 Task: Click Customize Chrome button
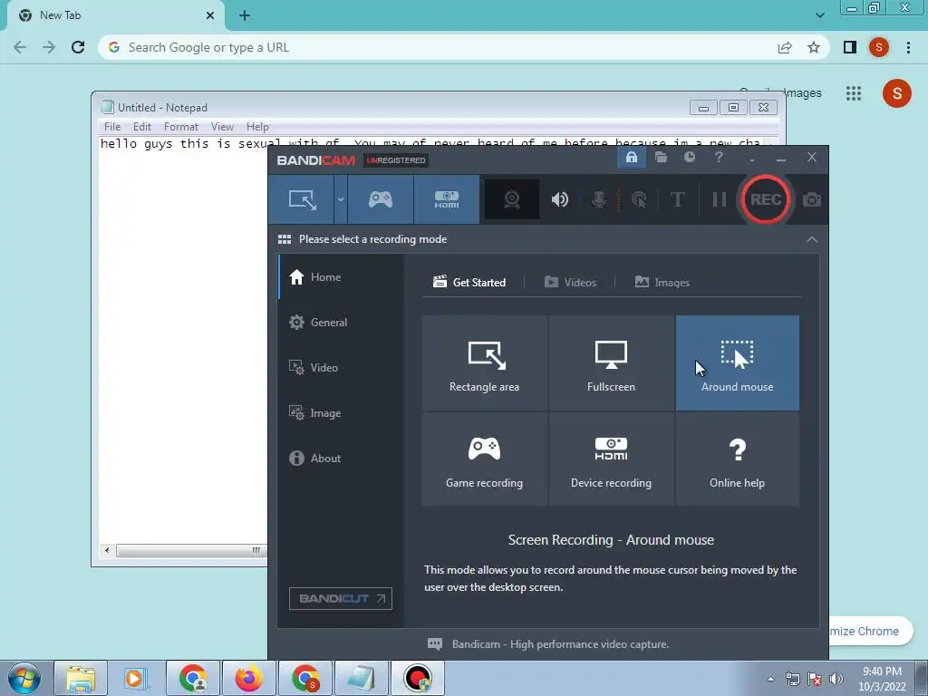click(x=870, y=631)
